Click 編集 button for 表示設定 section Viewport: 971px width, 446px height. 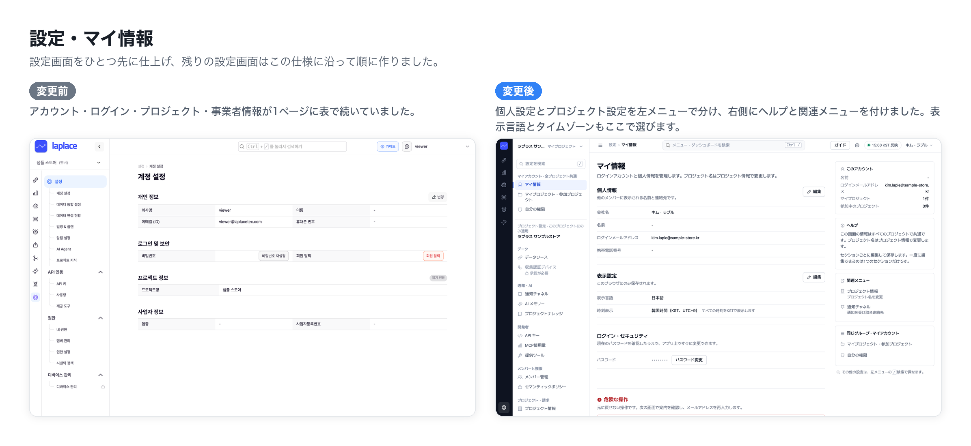click(814, 277)
